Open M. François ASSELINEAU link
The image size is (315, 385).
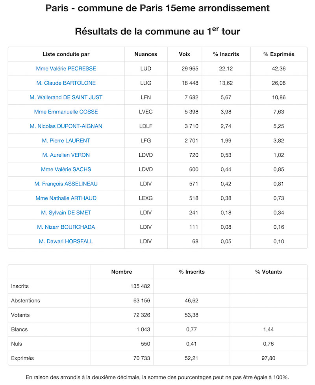66,184
